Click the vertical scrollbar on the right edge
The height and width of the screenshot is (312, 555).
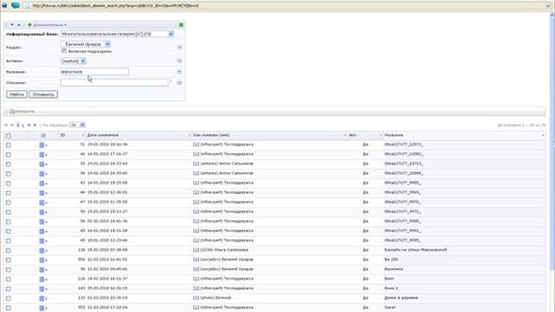(552, 141)
